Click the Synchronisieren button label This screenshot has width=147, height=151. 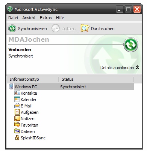click(x=32, y=29)
